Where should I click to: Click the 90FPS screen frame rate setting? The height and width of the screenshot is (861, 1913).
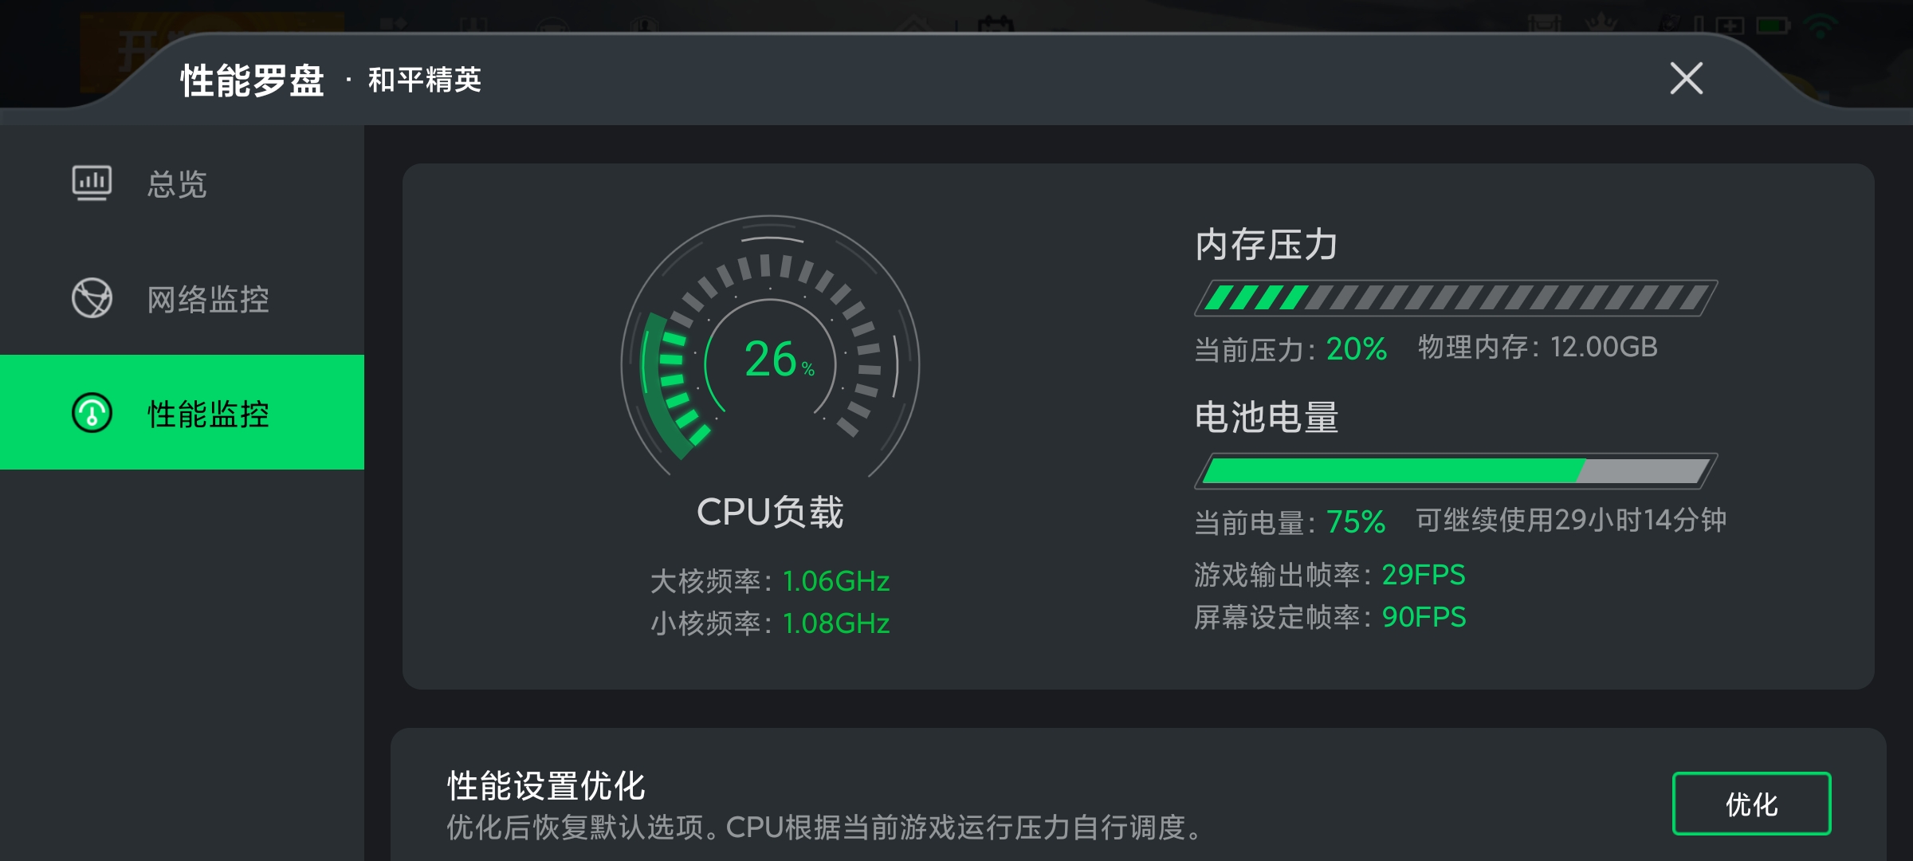click(1424, 617)
